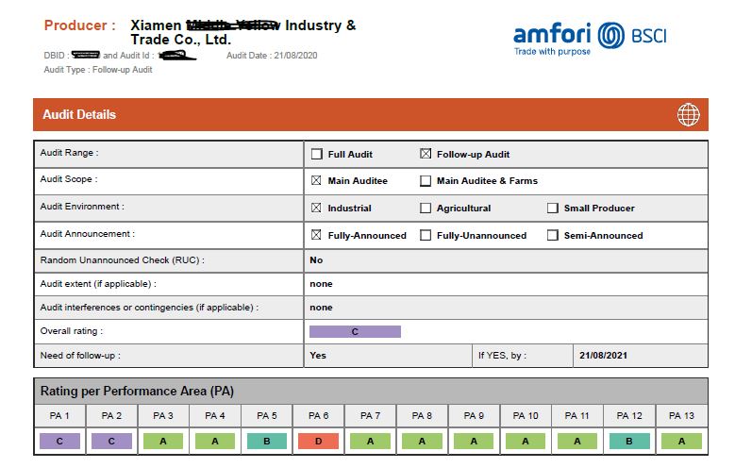
Task: Click the Audit Details section header
Action: [79, 115]
